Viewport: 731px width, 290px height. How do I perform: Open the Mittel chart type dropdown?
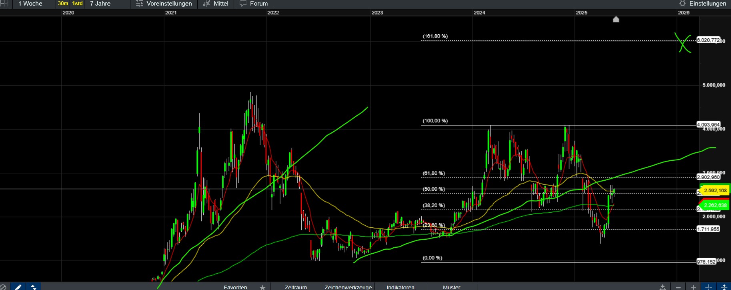(x=221, y=4)
